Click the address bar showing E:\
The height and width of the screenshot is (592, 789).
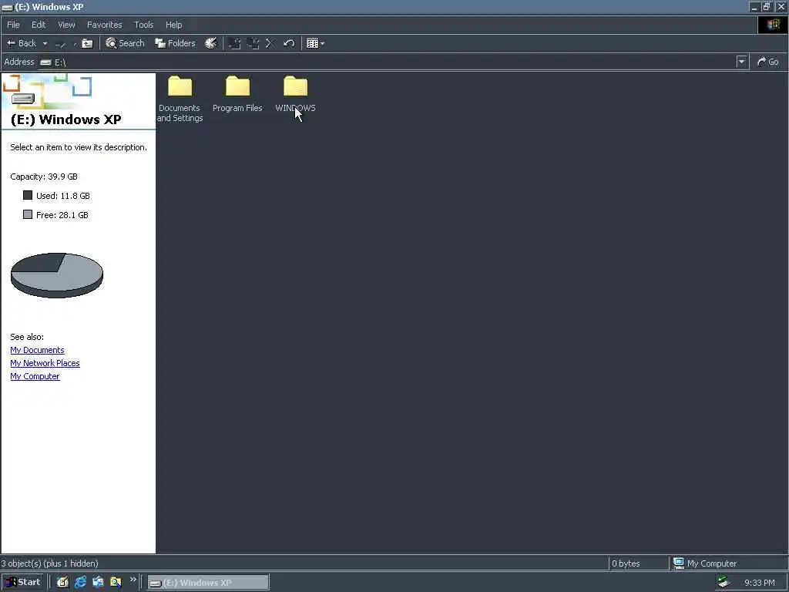tap(388, 62)
